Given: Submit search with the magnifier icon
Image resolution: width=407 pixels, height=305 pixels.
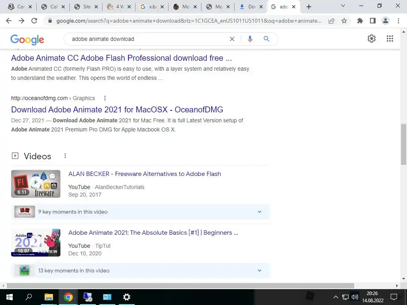Looking at the screenshot, I should coord(266,39).
